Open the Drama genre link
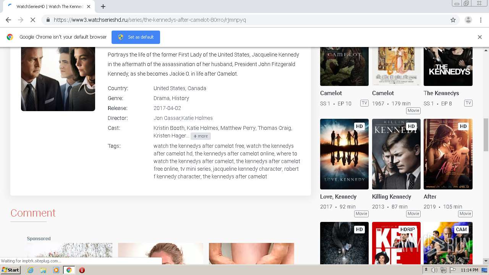The image size is (489, 275). pos(162,98)
